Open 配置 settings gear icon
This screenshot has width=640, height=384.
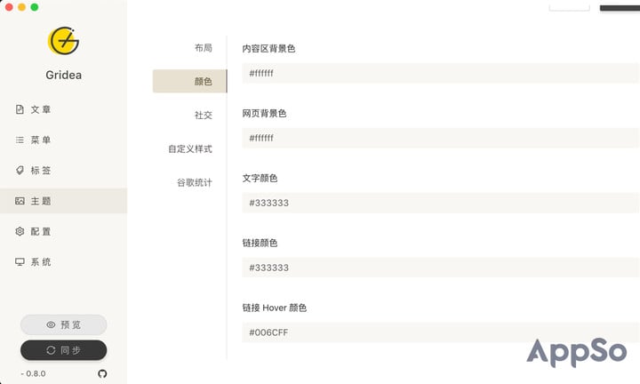coord(20,231)
